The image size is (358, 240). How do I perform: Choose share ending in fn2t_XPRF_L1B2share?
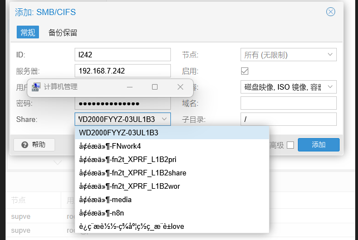click(x=172, y=173)
